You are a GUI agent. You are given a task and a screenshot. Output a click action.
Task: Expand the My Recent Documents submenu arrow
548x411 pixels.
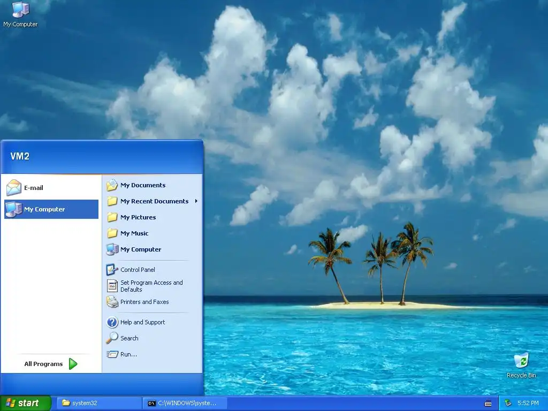coord(196,201)
